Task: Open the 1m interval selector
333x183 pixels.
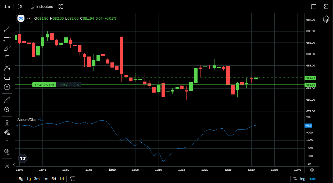Action: (x=7, y=6)
